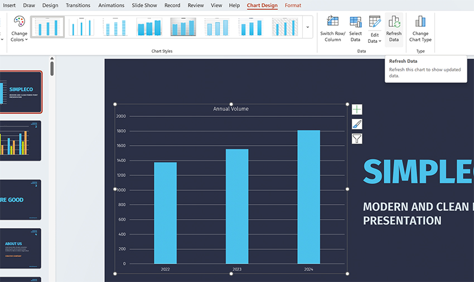Apply the fourth chart style with wide bars

(x=149, y=27)
